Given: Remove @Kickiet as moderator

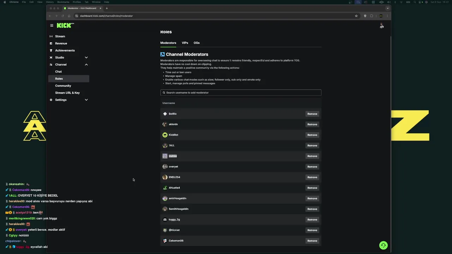Looking at the screenshot, I should click(x=312, y=230).
